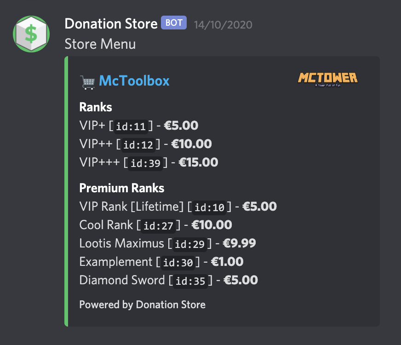
Task: Click the id:39 code tag for VIP+++
Action: (x=145, y=163)
